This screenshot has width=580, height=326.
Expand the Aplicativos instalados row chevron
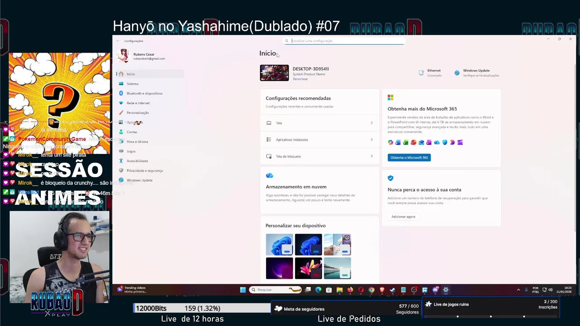372,139
